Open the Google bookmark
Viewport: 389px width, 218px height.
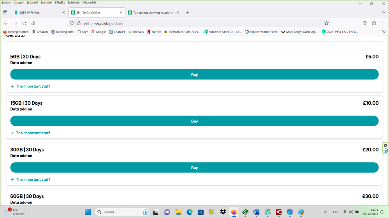point(98,32)
